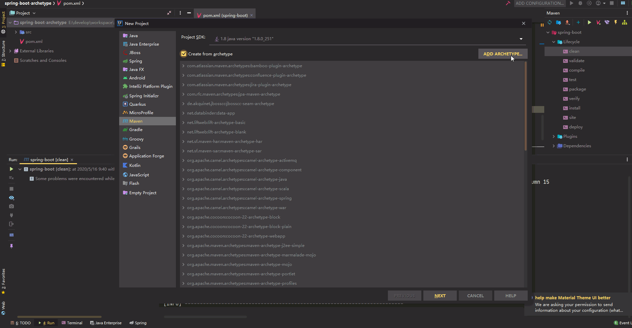Click the Help button in New Project
This screenshot has width=632, height=328.
pyautogui.click(x=511, y=296)
